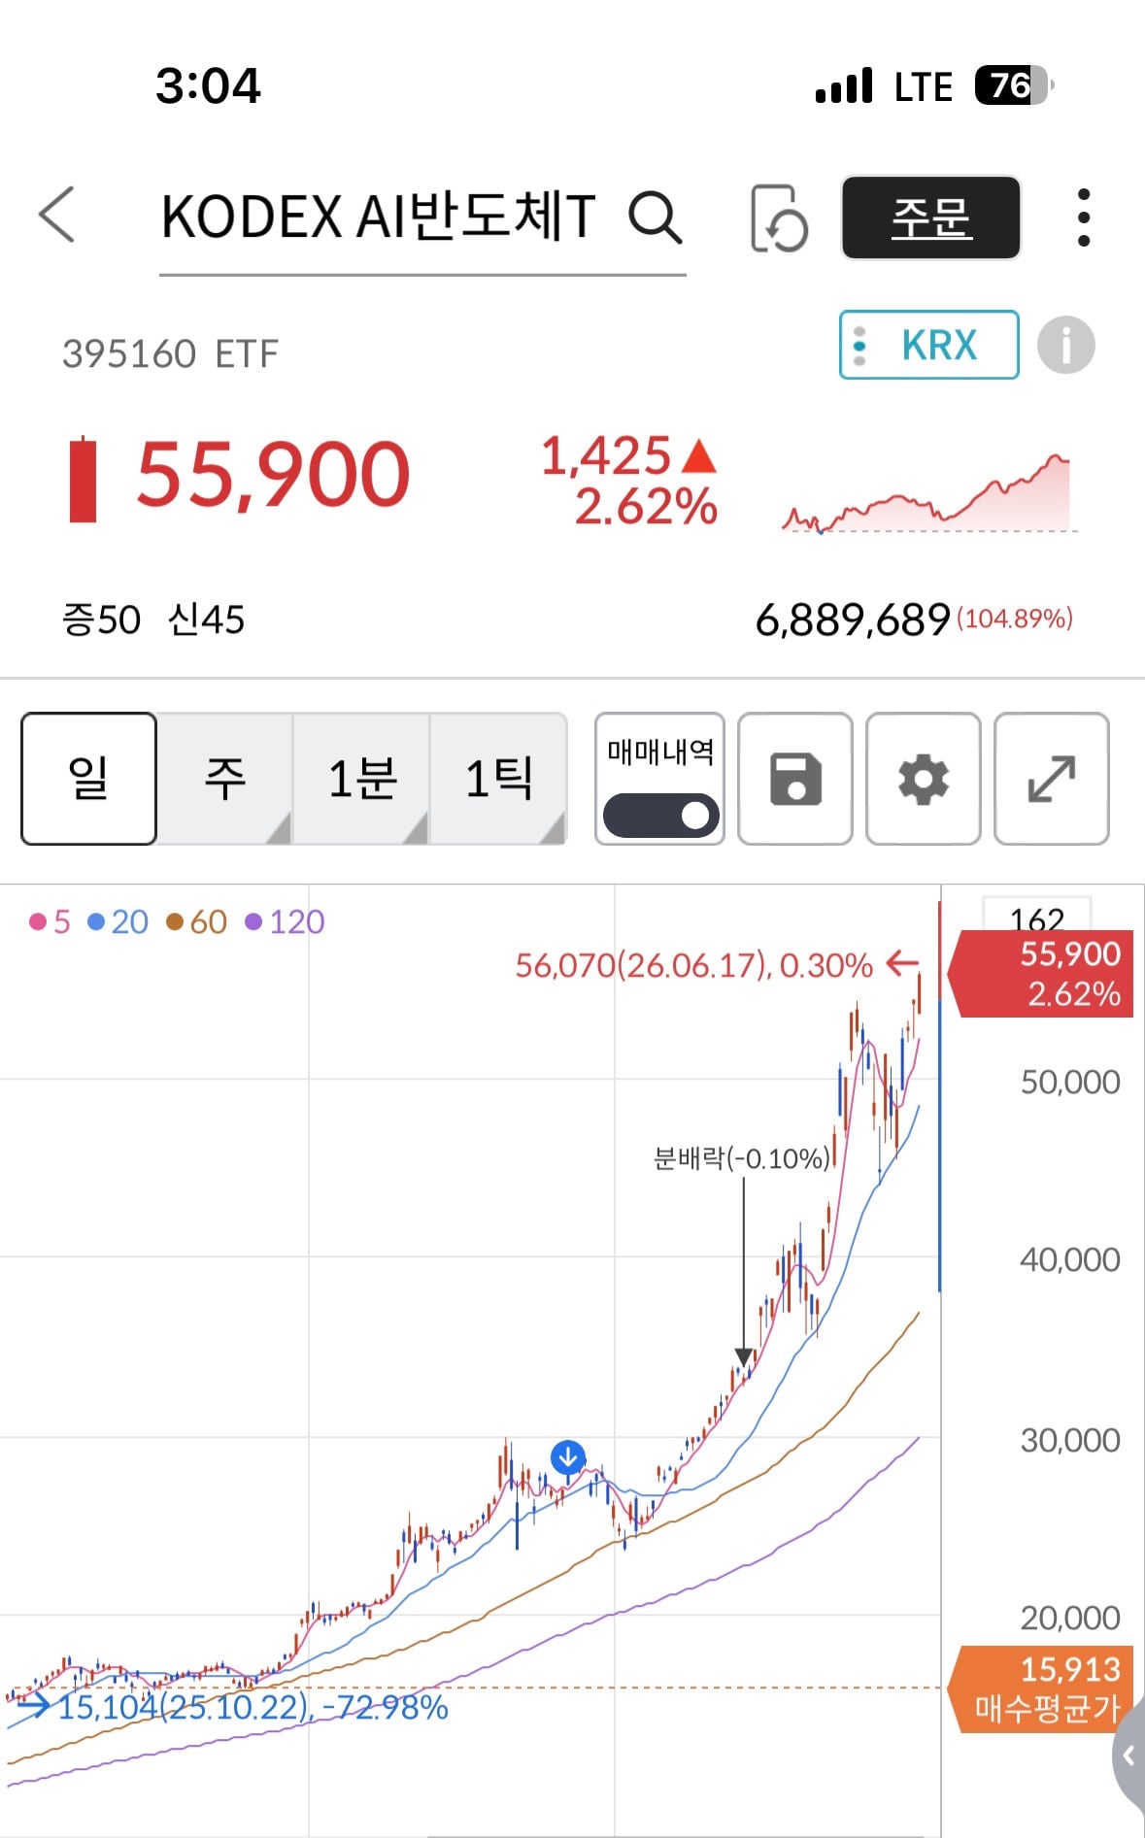Viewport: 1145px width, 1838px height.
Task: Tap the red candle icon beside price
Action: 84,479
